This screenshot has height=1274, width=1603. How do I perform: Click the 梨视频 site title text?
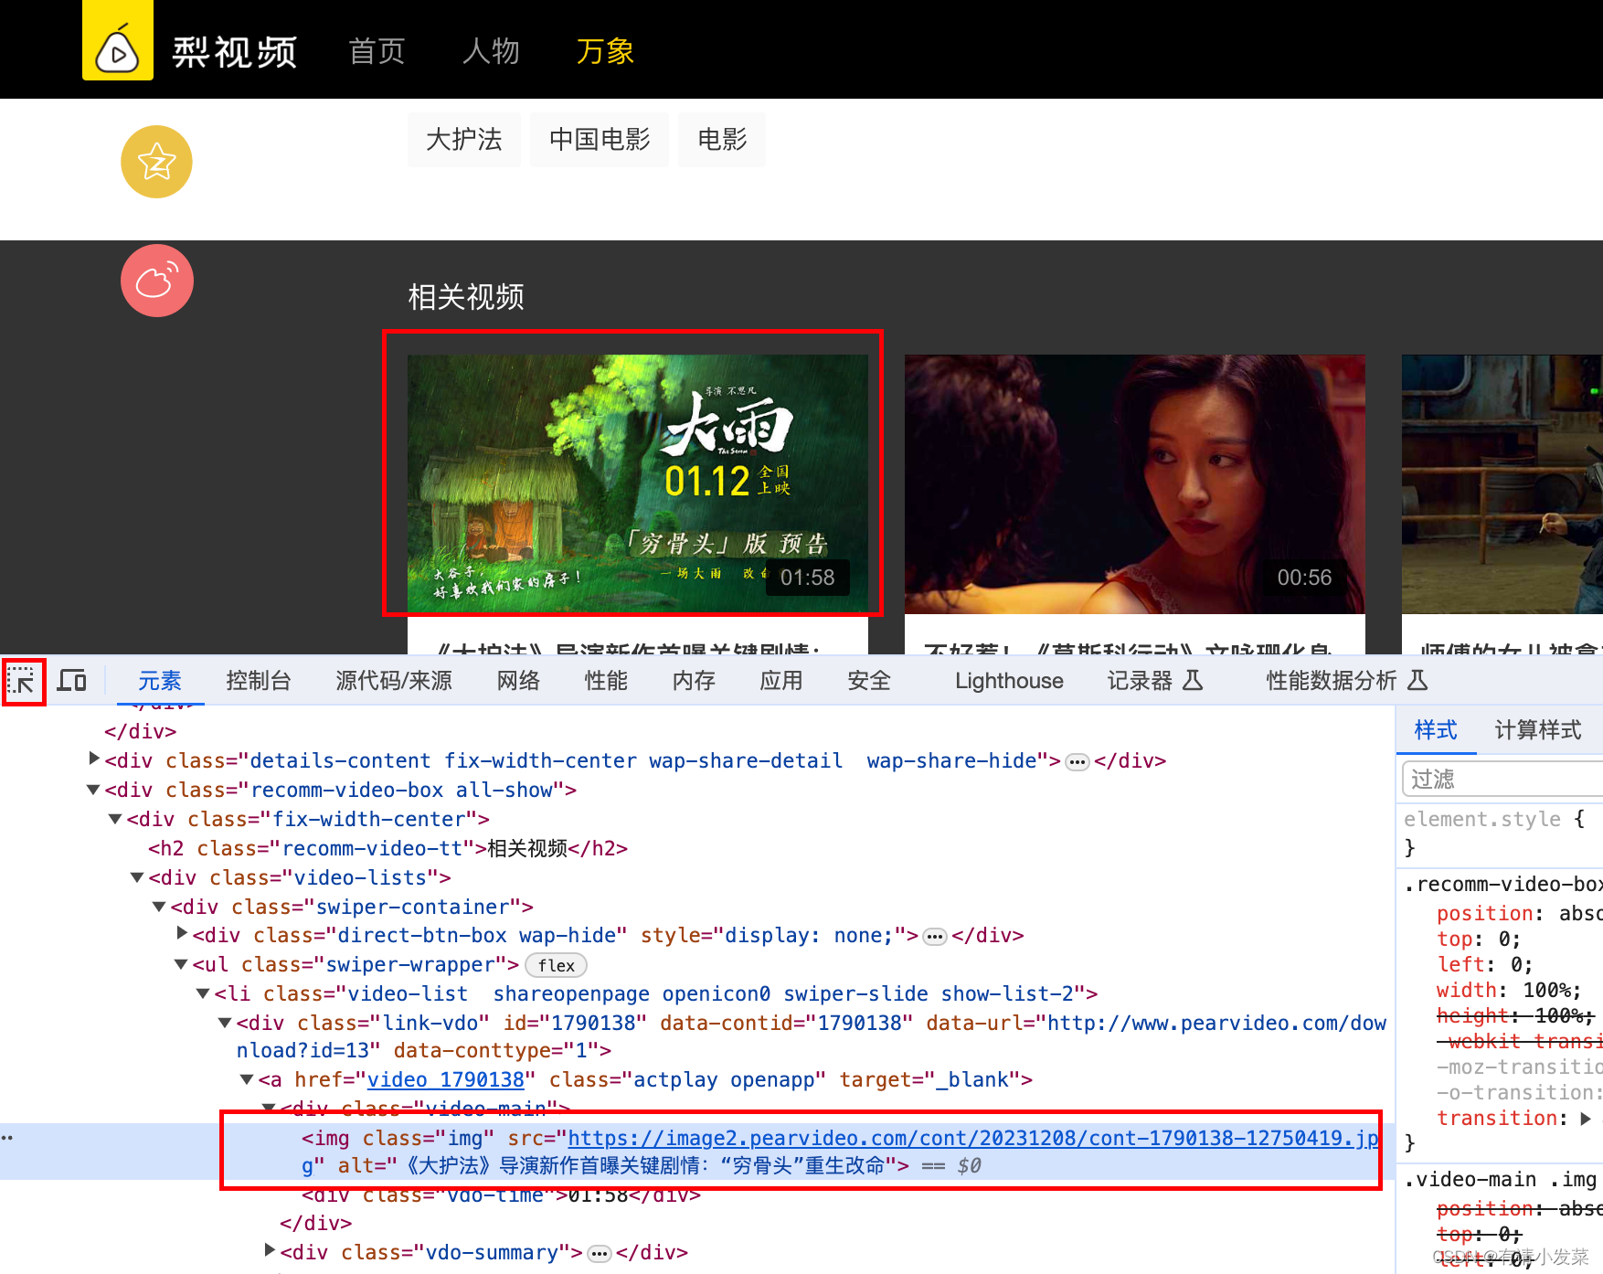pyautogui.click(x=235, y=52)
